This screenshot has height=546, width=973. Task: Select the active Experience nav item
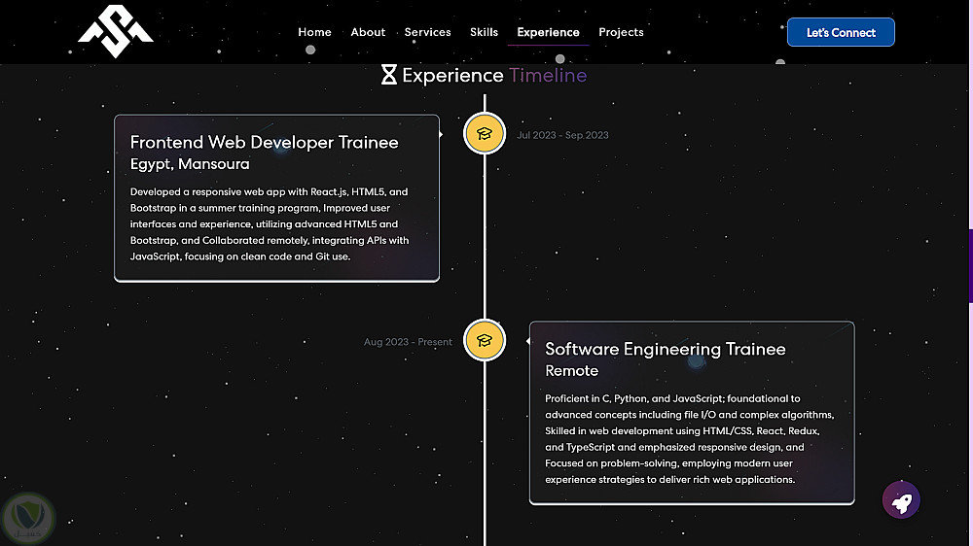pos(548,32)
